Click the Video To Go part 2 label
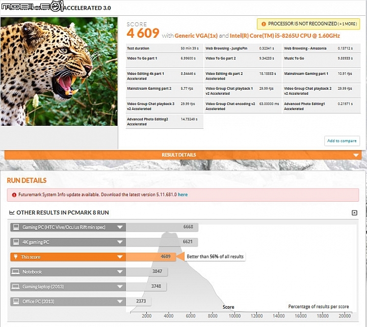The image size is (367, 327). coord(221,59)
